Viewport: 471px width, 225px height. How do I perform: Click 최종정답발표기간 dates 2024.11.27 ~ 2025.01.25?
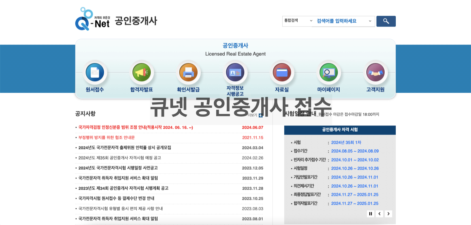[355, 195]
